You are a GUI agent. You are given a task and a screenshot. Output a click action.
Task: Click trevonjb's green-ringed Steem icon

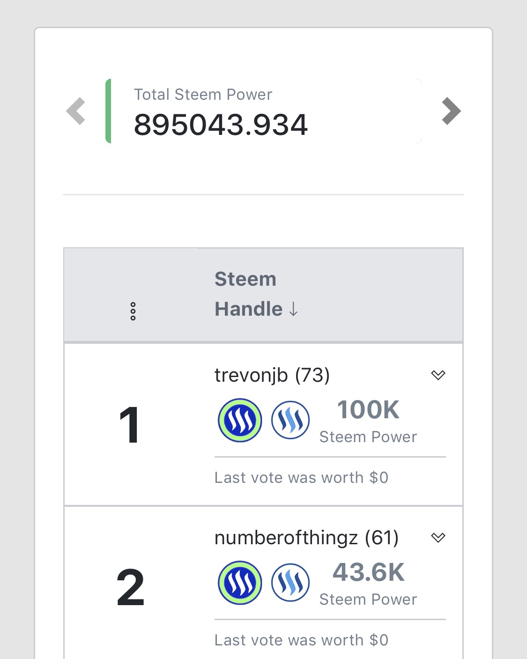240,420
